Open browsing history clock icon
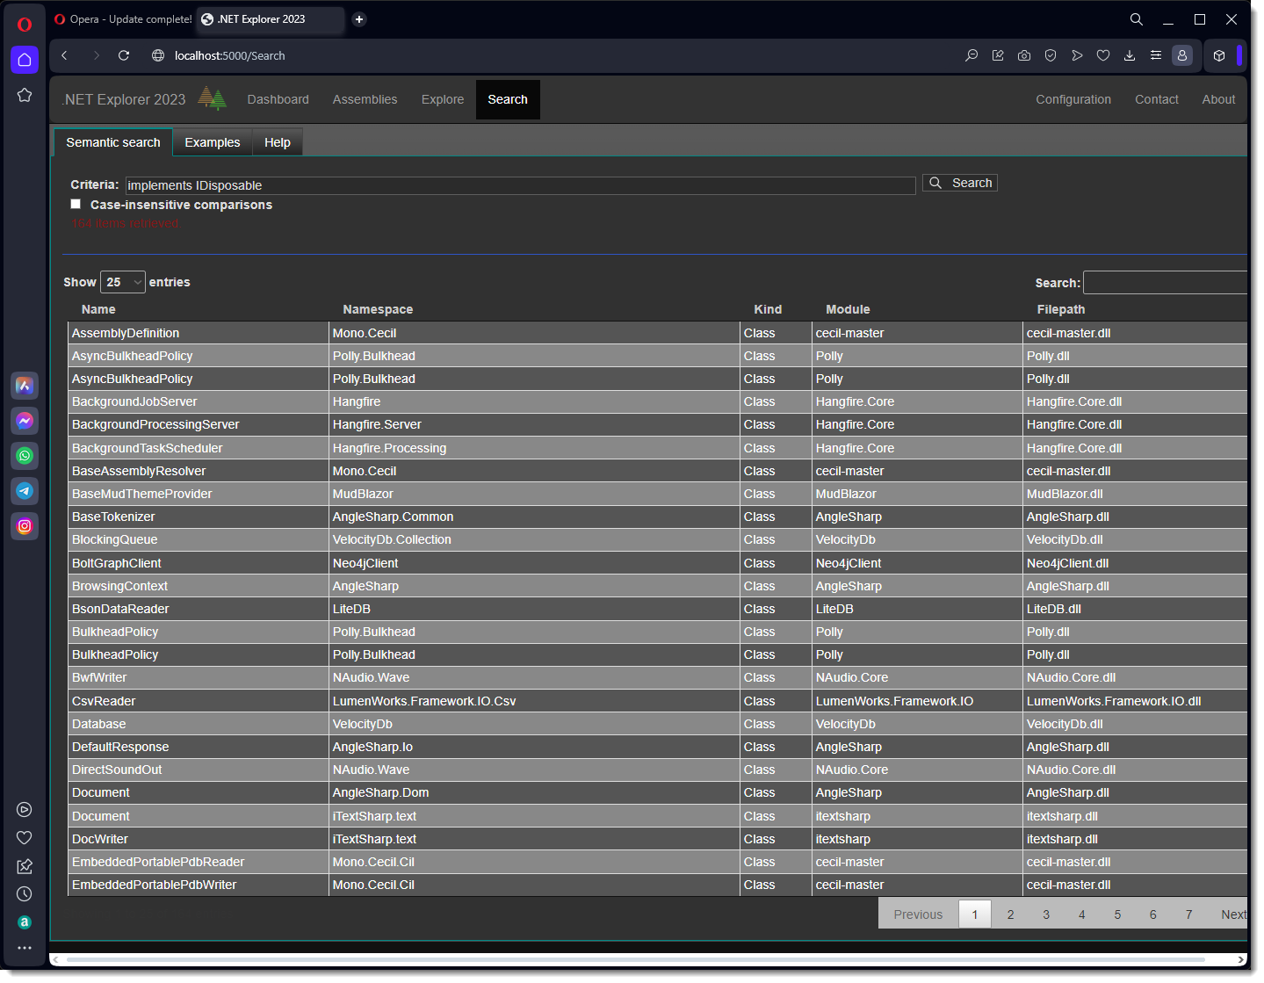Viewport: 1264px width, 983px height. (x=25, y=894)
